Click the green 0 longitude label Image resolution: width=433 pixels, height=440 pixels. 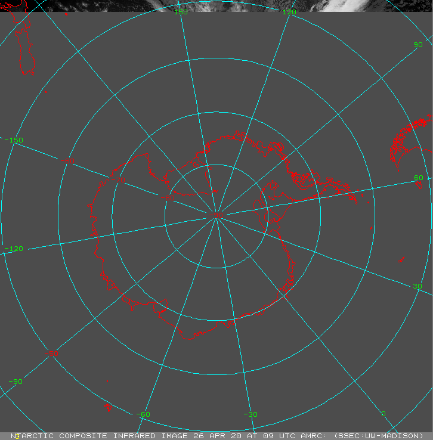(383, 414)
